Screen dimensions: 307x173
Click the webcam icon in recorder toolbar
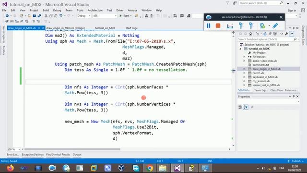262,25
